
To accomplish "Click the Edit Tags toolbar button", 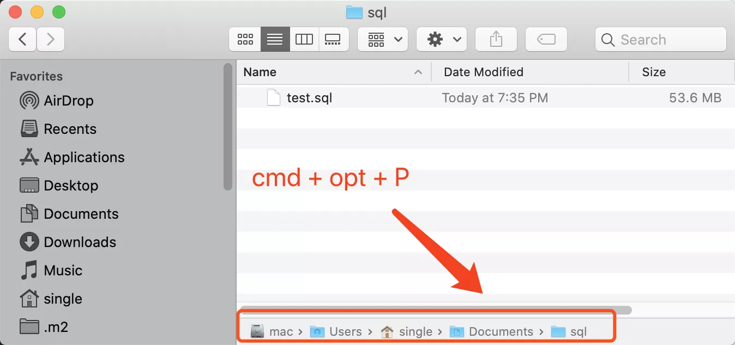I will click(546, 39).
